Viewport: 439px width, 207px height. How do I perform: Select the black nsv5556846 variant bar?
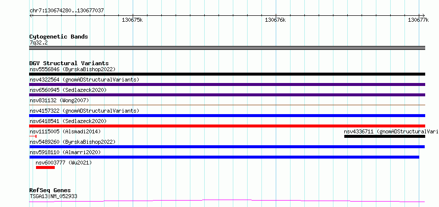pyautogui.click(x=227, y=74)
